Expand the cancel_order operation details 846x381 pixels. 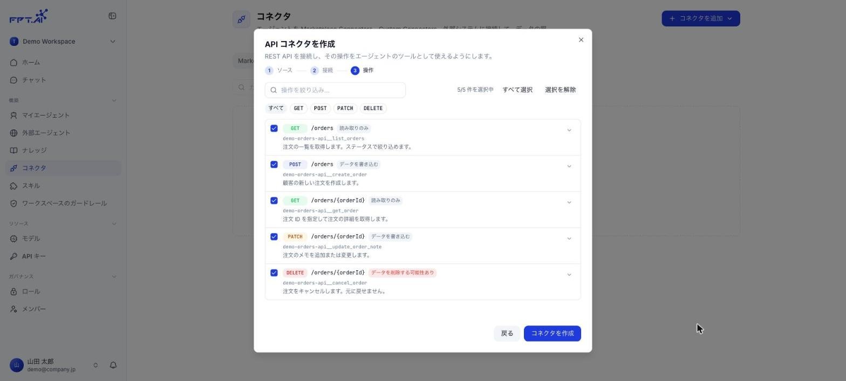coord(569,275)
